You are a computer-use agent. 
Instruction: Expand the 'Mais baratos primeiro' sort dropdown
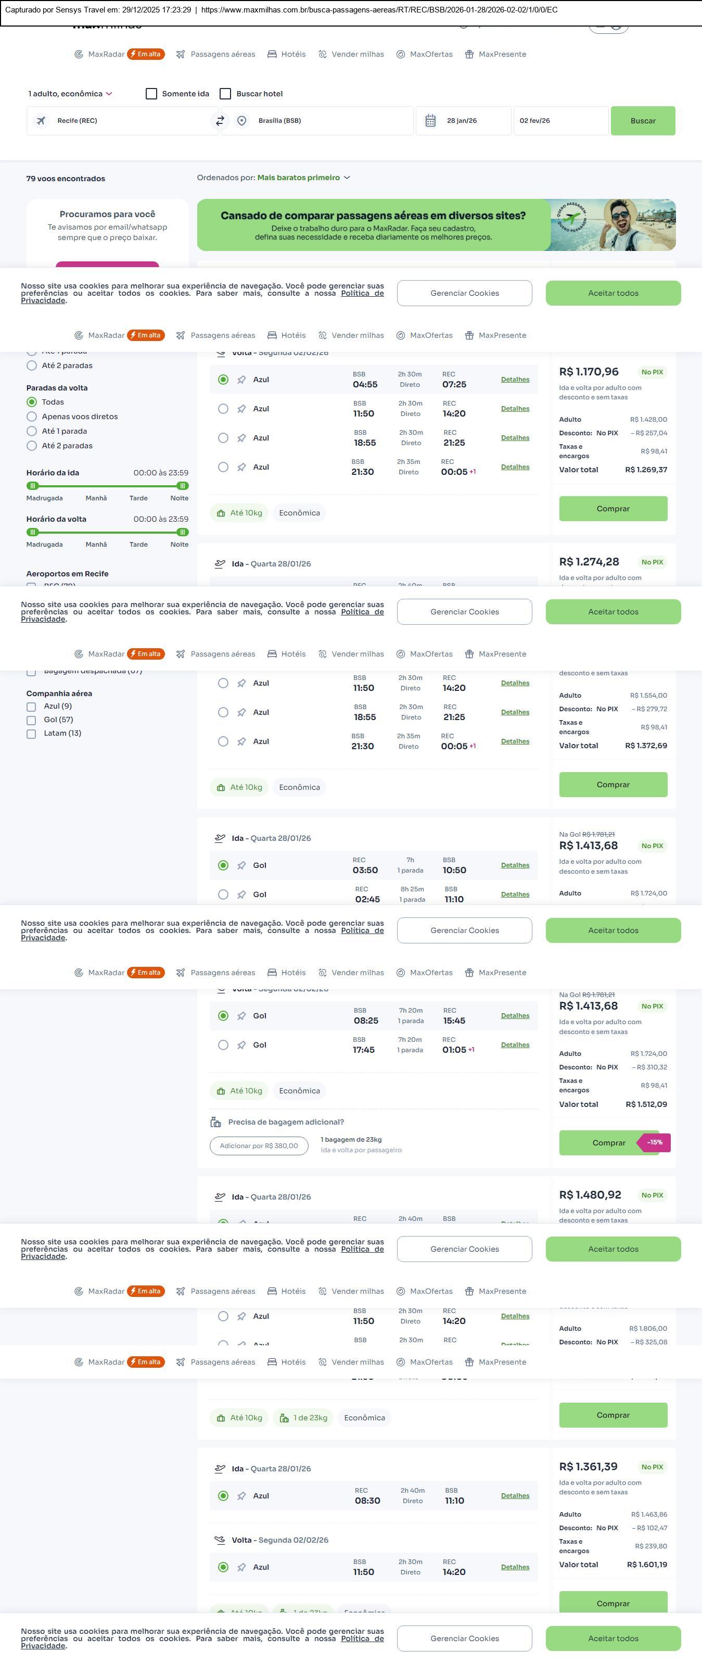point(303,178)
